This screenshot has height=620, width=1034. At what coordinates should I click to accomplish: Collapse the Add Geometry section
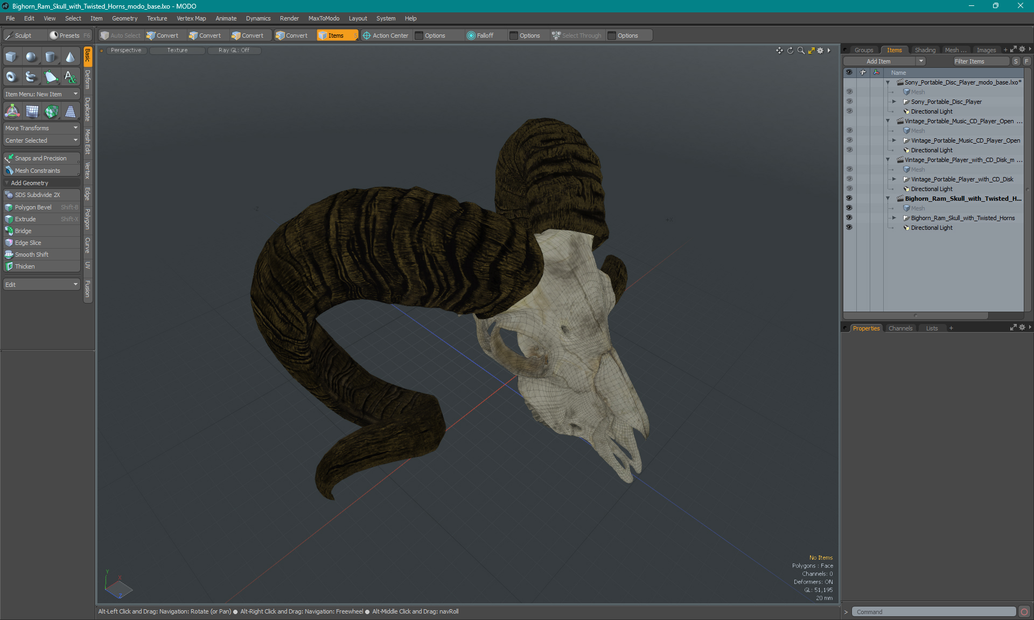[7, 183]
